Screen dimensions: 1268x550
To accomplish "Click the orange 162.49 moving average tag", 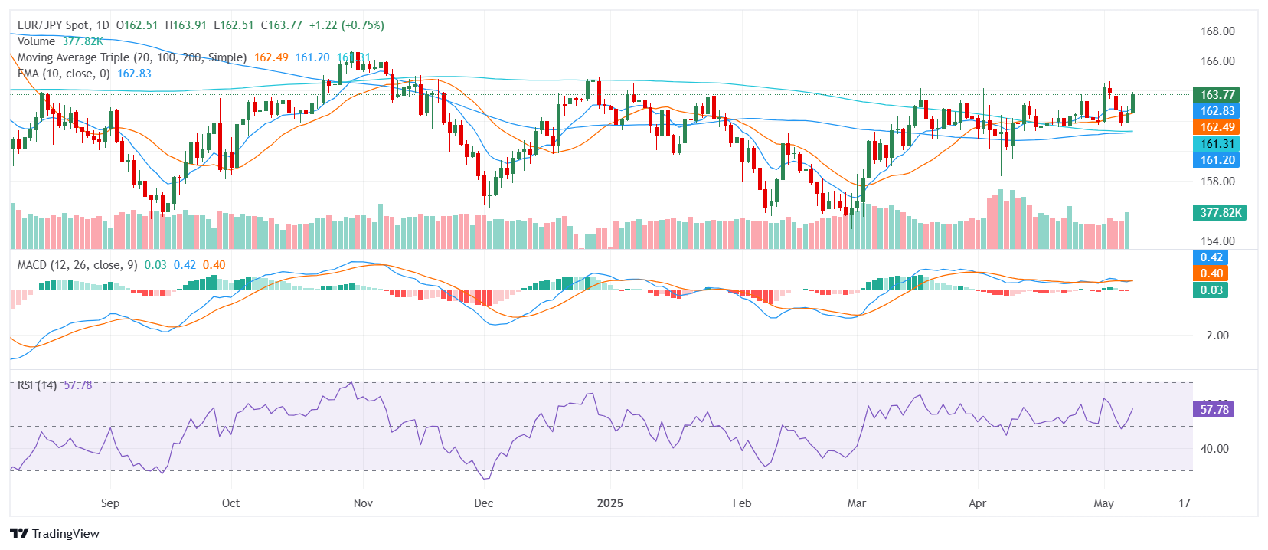I will [x=1217, y=127].
